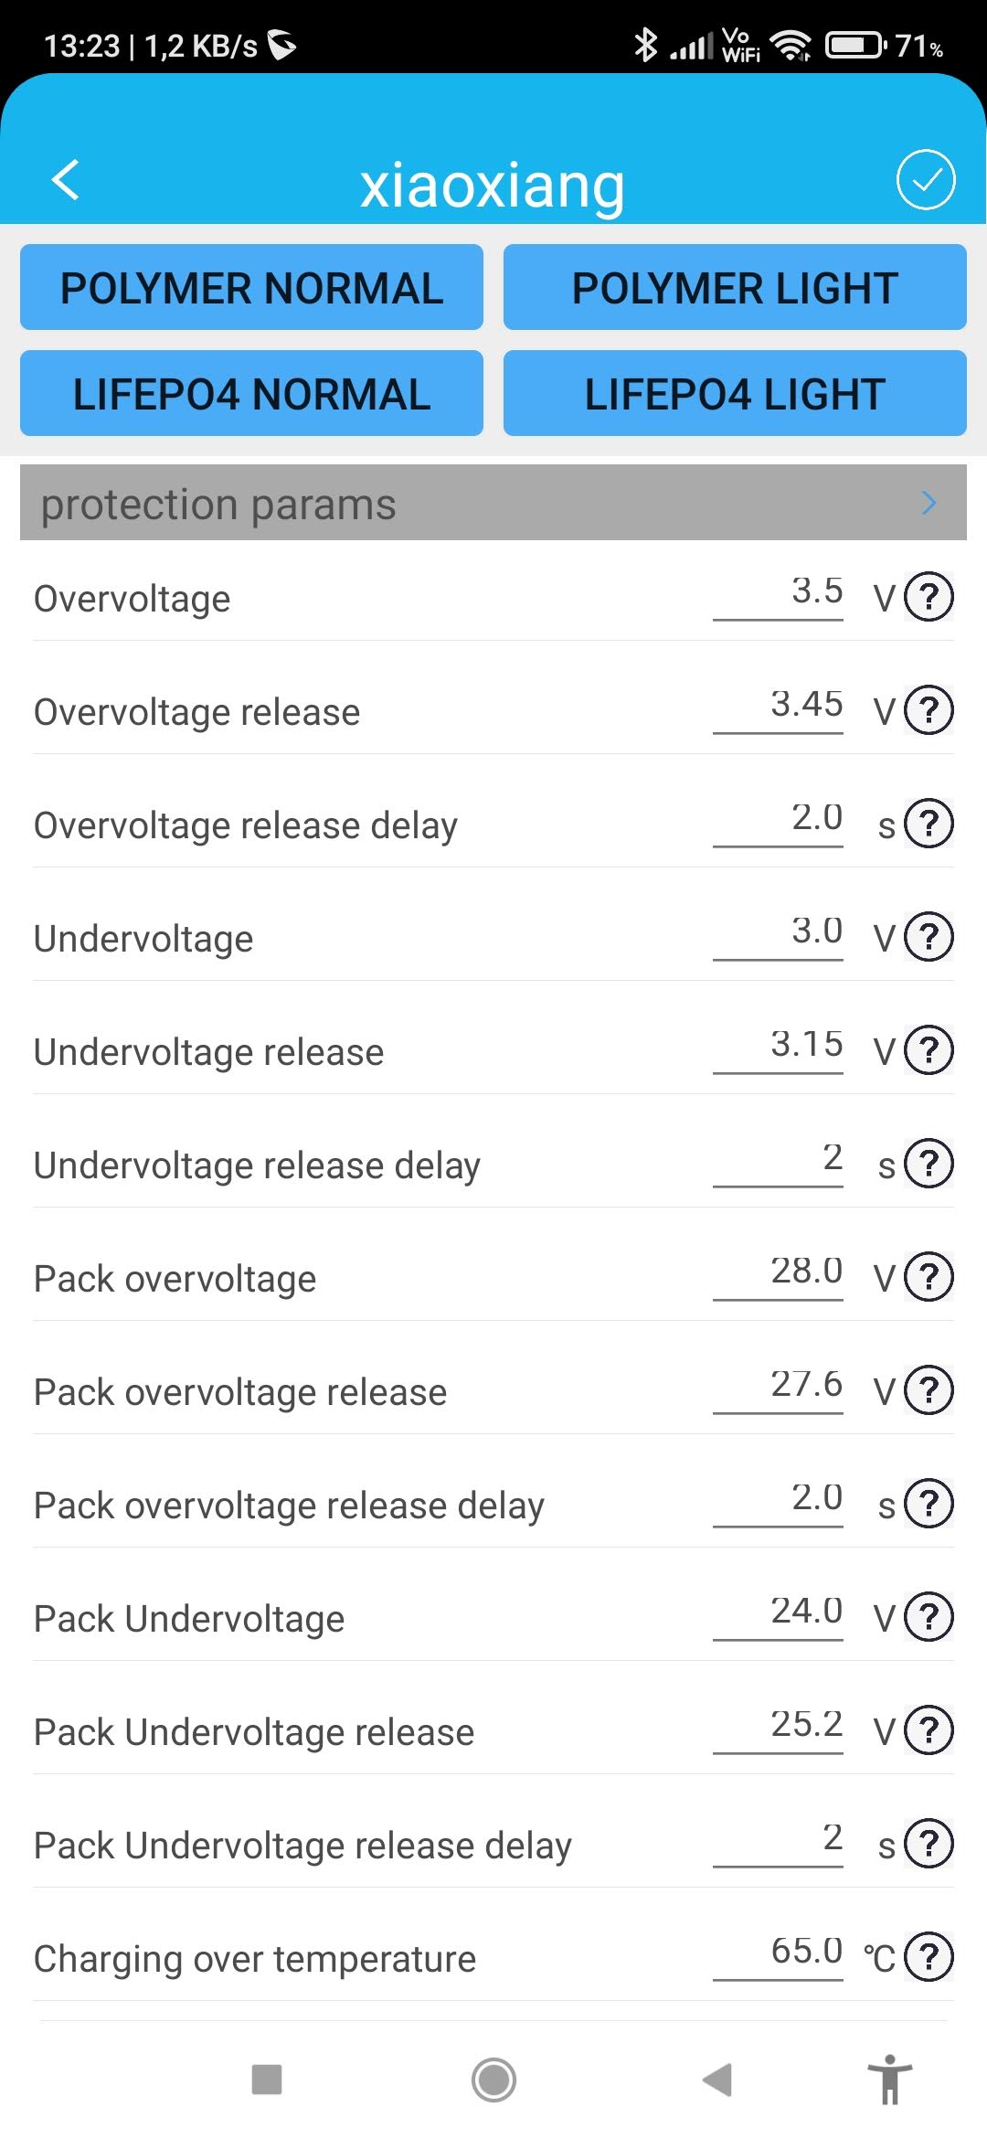Edit the Pack Undervoltage value field
The height and width of the screenshot is (2139, 987).
click(779, 1613)
